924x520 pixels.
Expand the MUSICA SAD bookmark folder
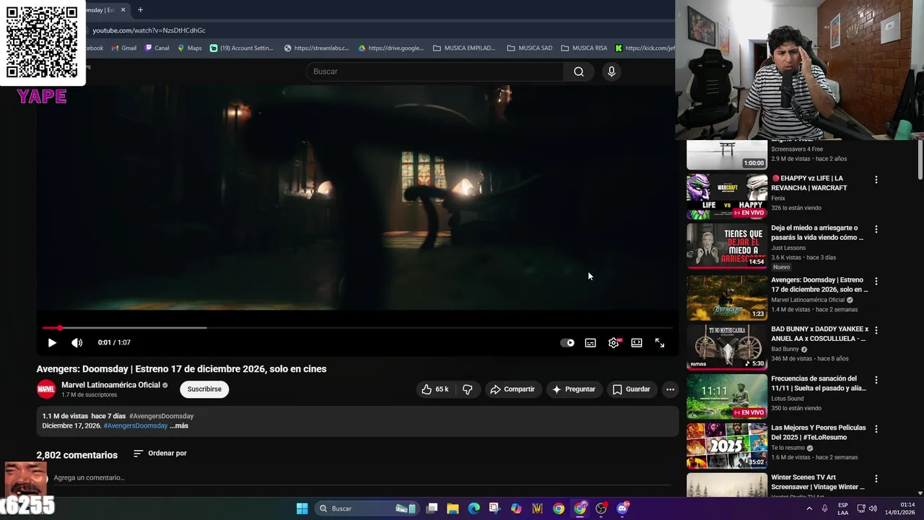point(529,48)
